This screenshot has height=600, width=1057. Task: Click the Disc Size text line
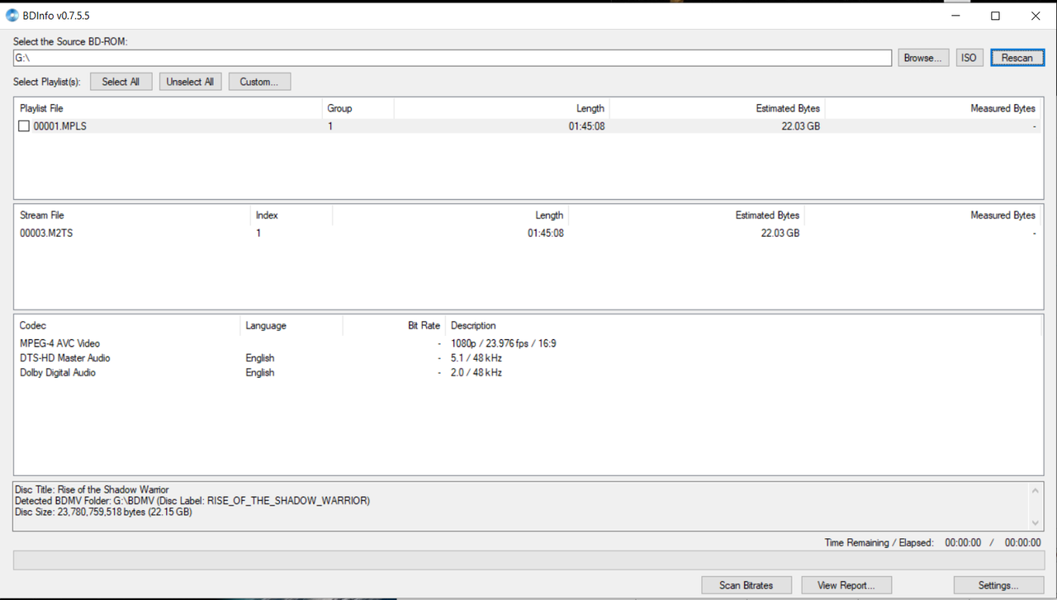103,512
